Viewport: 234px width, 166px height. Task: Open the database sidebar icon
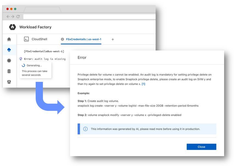tap(9, 71)
